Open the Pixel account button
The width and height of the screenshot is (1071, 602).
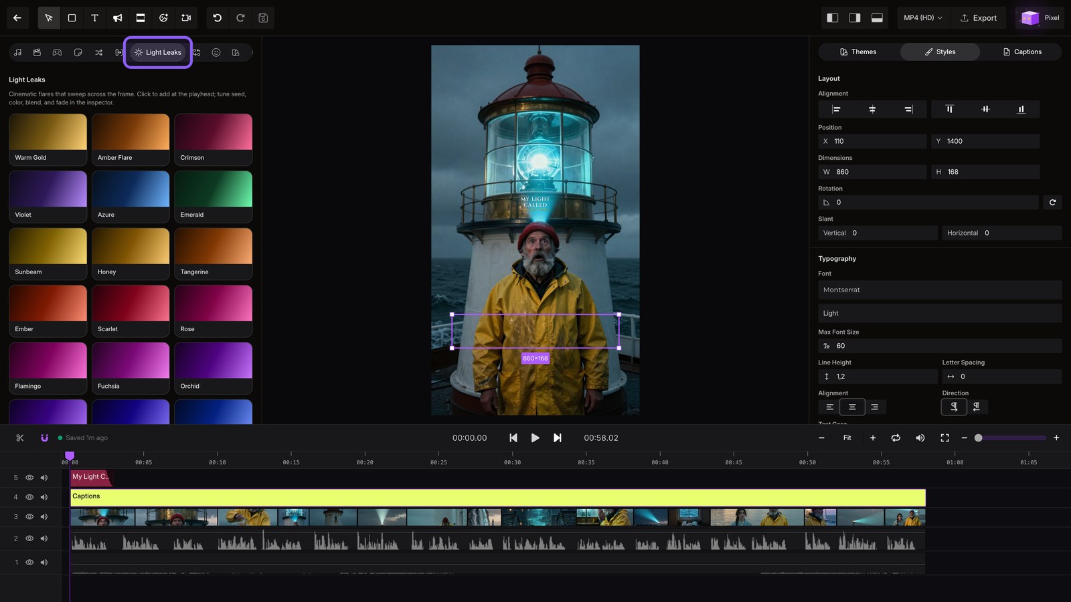[1040, 18]
